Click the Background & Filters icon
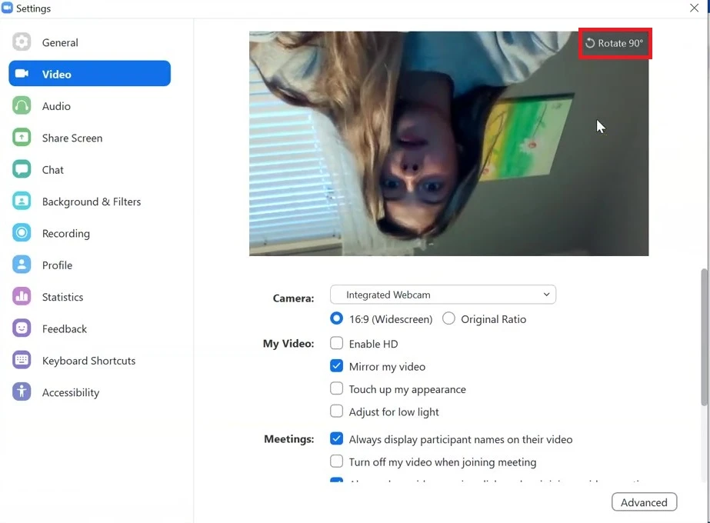The width and height of the screenshot is (710, 523). (22, 202)
